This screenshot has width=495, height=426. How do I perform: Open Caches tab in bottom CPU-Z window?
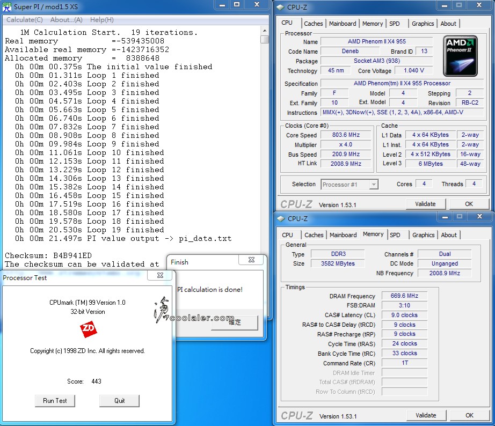point(314,235)
